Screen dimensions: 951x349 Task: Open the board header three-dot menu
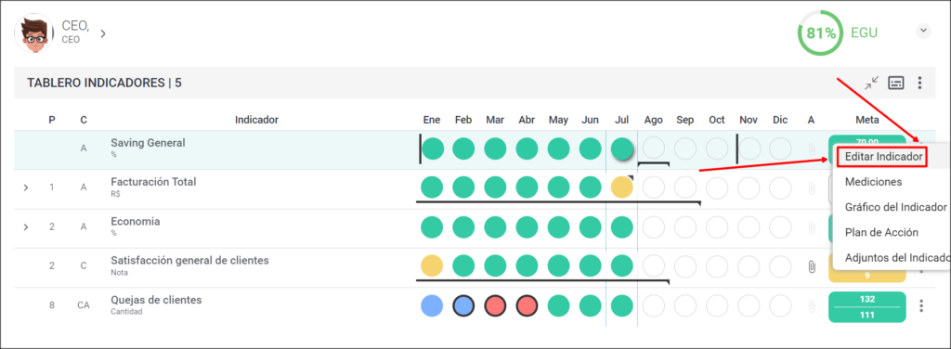920,83
